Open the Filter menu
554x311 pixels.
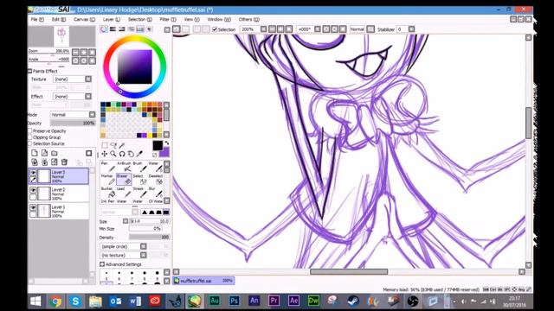tap(168, 19)
